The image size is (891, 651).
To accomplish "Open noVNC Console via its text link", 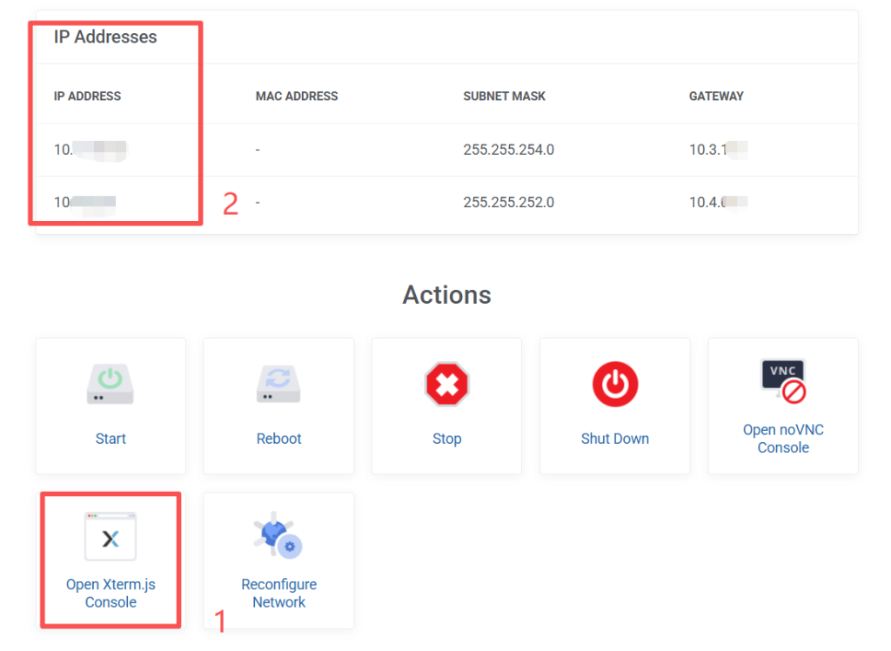I will [782, 439].
